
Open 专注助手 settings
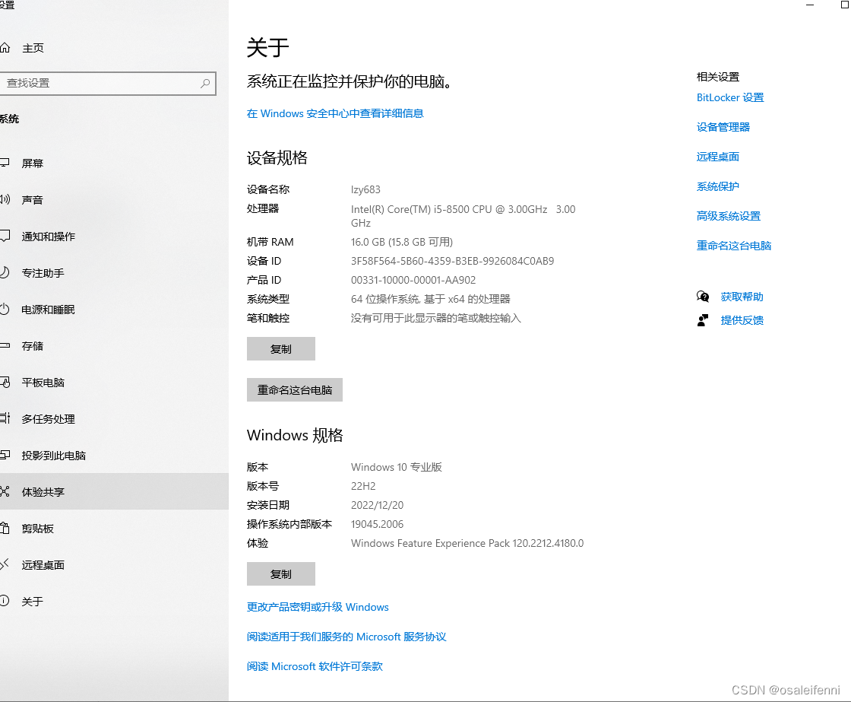(x=43, y=273)
